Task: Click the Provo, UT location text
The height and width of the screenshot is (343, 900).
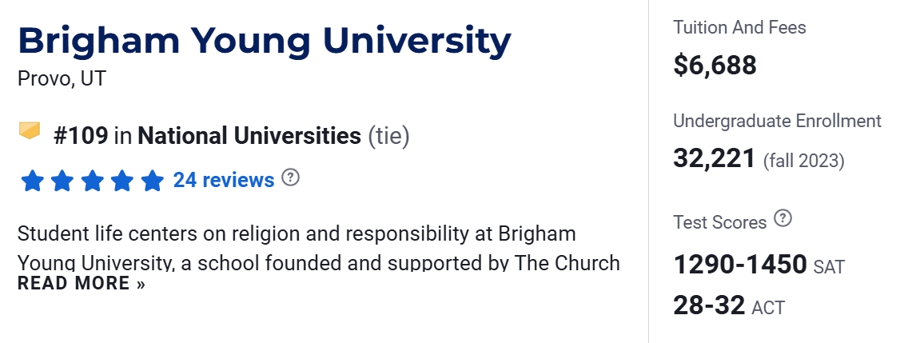Action: click(x=62, y=79)
